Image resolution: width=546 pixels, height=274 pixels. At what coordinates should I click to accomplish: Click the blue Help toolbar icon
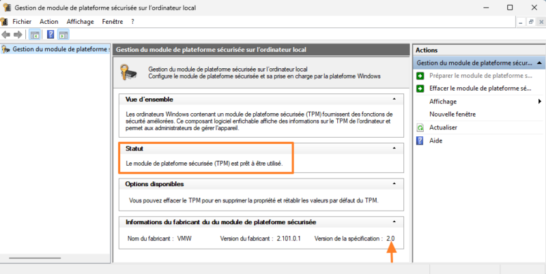coord(51,35)
